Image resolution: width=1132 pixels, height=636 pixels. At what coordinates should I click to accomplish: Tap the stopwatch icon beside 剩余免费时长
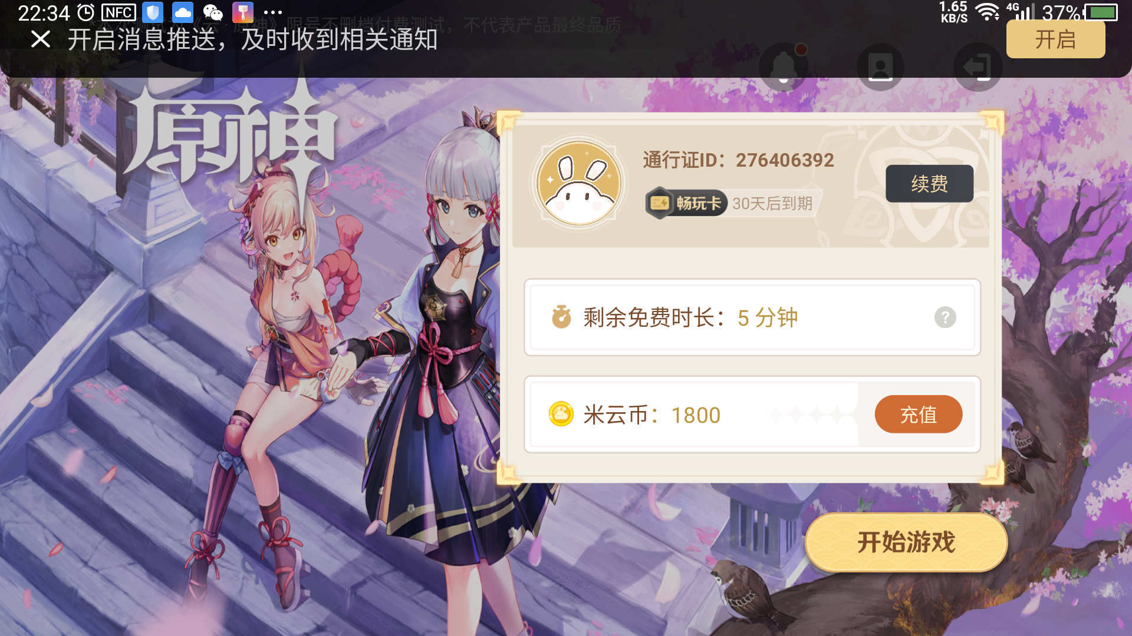(561, 317)
